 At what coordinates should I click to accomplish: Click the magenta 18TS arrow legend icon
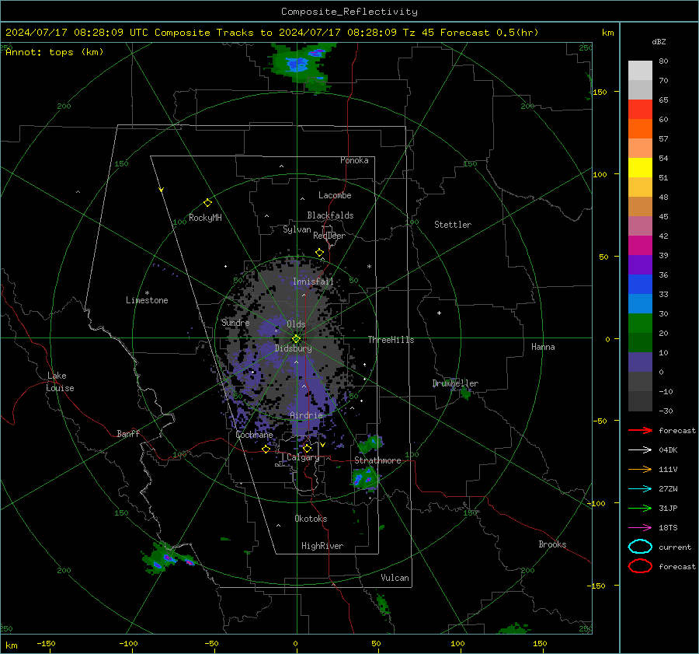(x=640, y=528)
